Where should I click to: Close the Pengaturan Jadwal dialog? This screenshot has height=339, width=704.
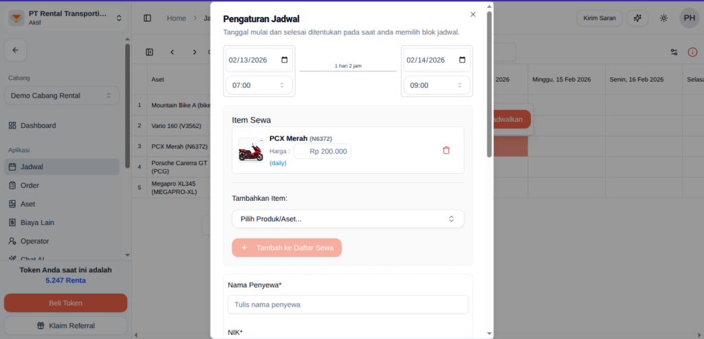(x=472, y=14)
